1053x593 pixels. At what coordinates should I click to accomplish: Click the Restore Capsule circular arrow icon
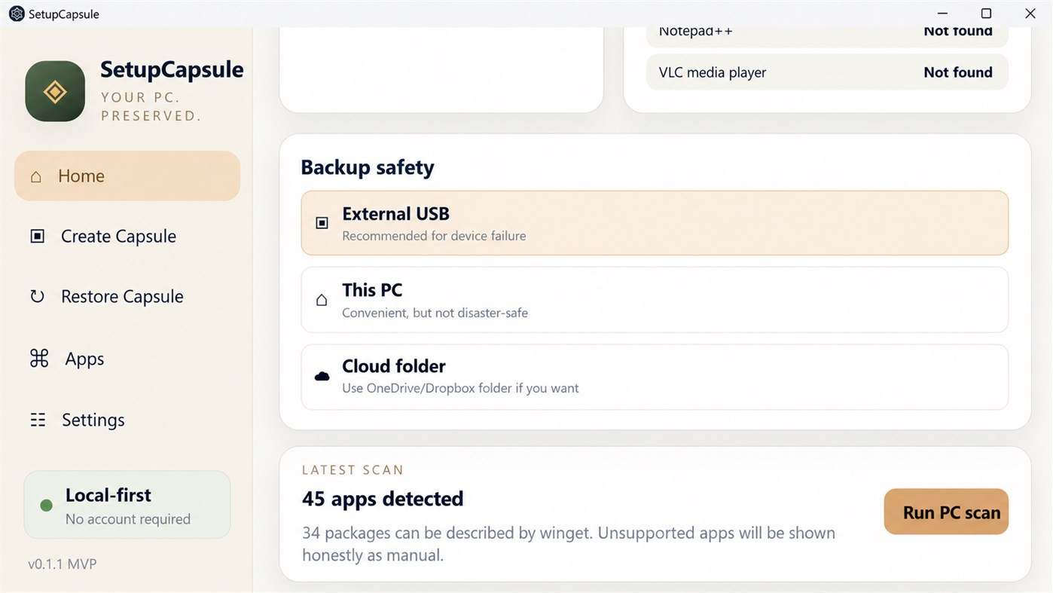[x=37, y=296]
